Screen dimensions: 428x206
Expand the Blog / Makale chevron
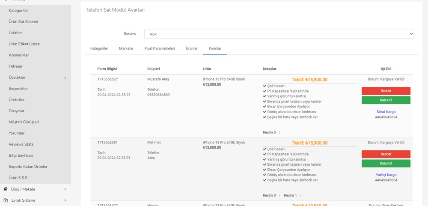coord(65,189)
